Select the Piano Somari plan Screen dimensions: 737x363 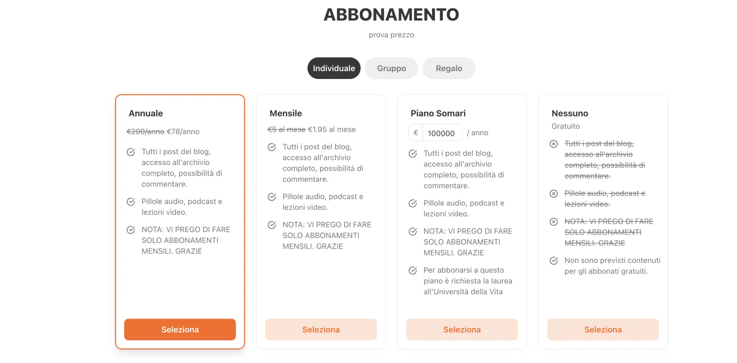pos(462,330)
